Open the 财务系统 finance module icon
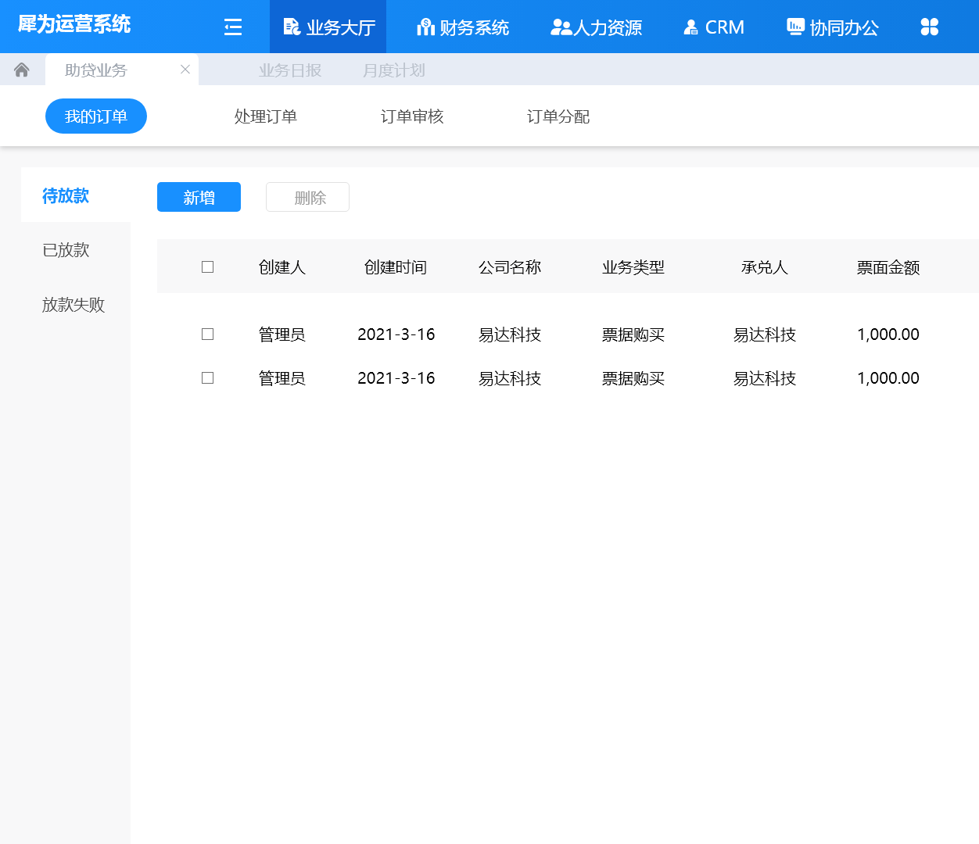This screenshot has height=844, width=979. [425, 26]
